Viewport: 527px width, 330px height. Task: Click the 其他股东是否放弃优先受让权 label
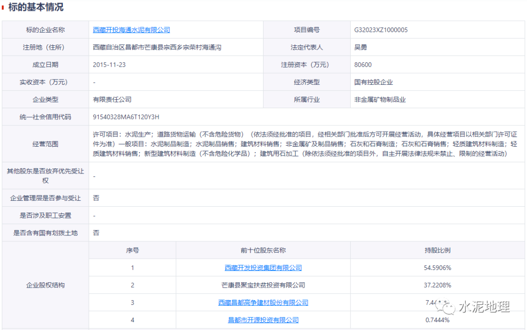coord(45,176)
